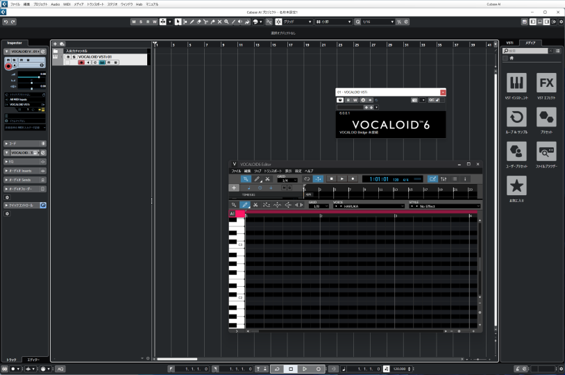565x375 pixels.
Task: Select the Play speaker tool in Cubase toolbar
Action: tap(240, 22)
